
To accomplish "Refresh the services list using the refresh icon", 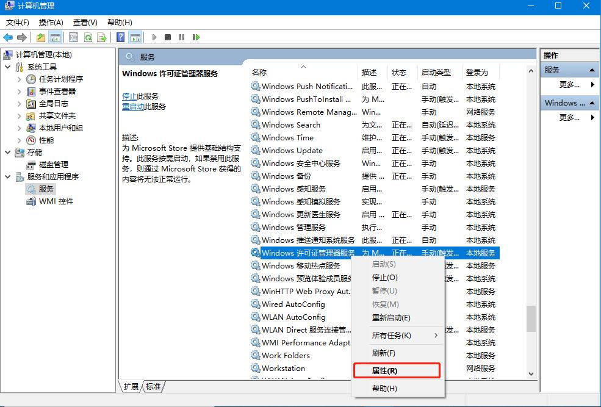I will (88, 37).
